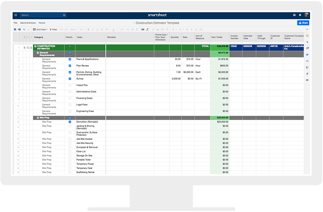The width and height of the screenshot is (323, 212).
Task: Open the hamburger menu at top left
Action: point(16,15)
